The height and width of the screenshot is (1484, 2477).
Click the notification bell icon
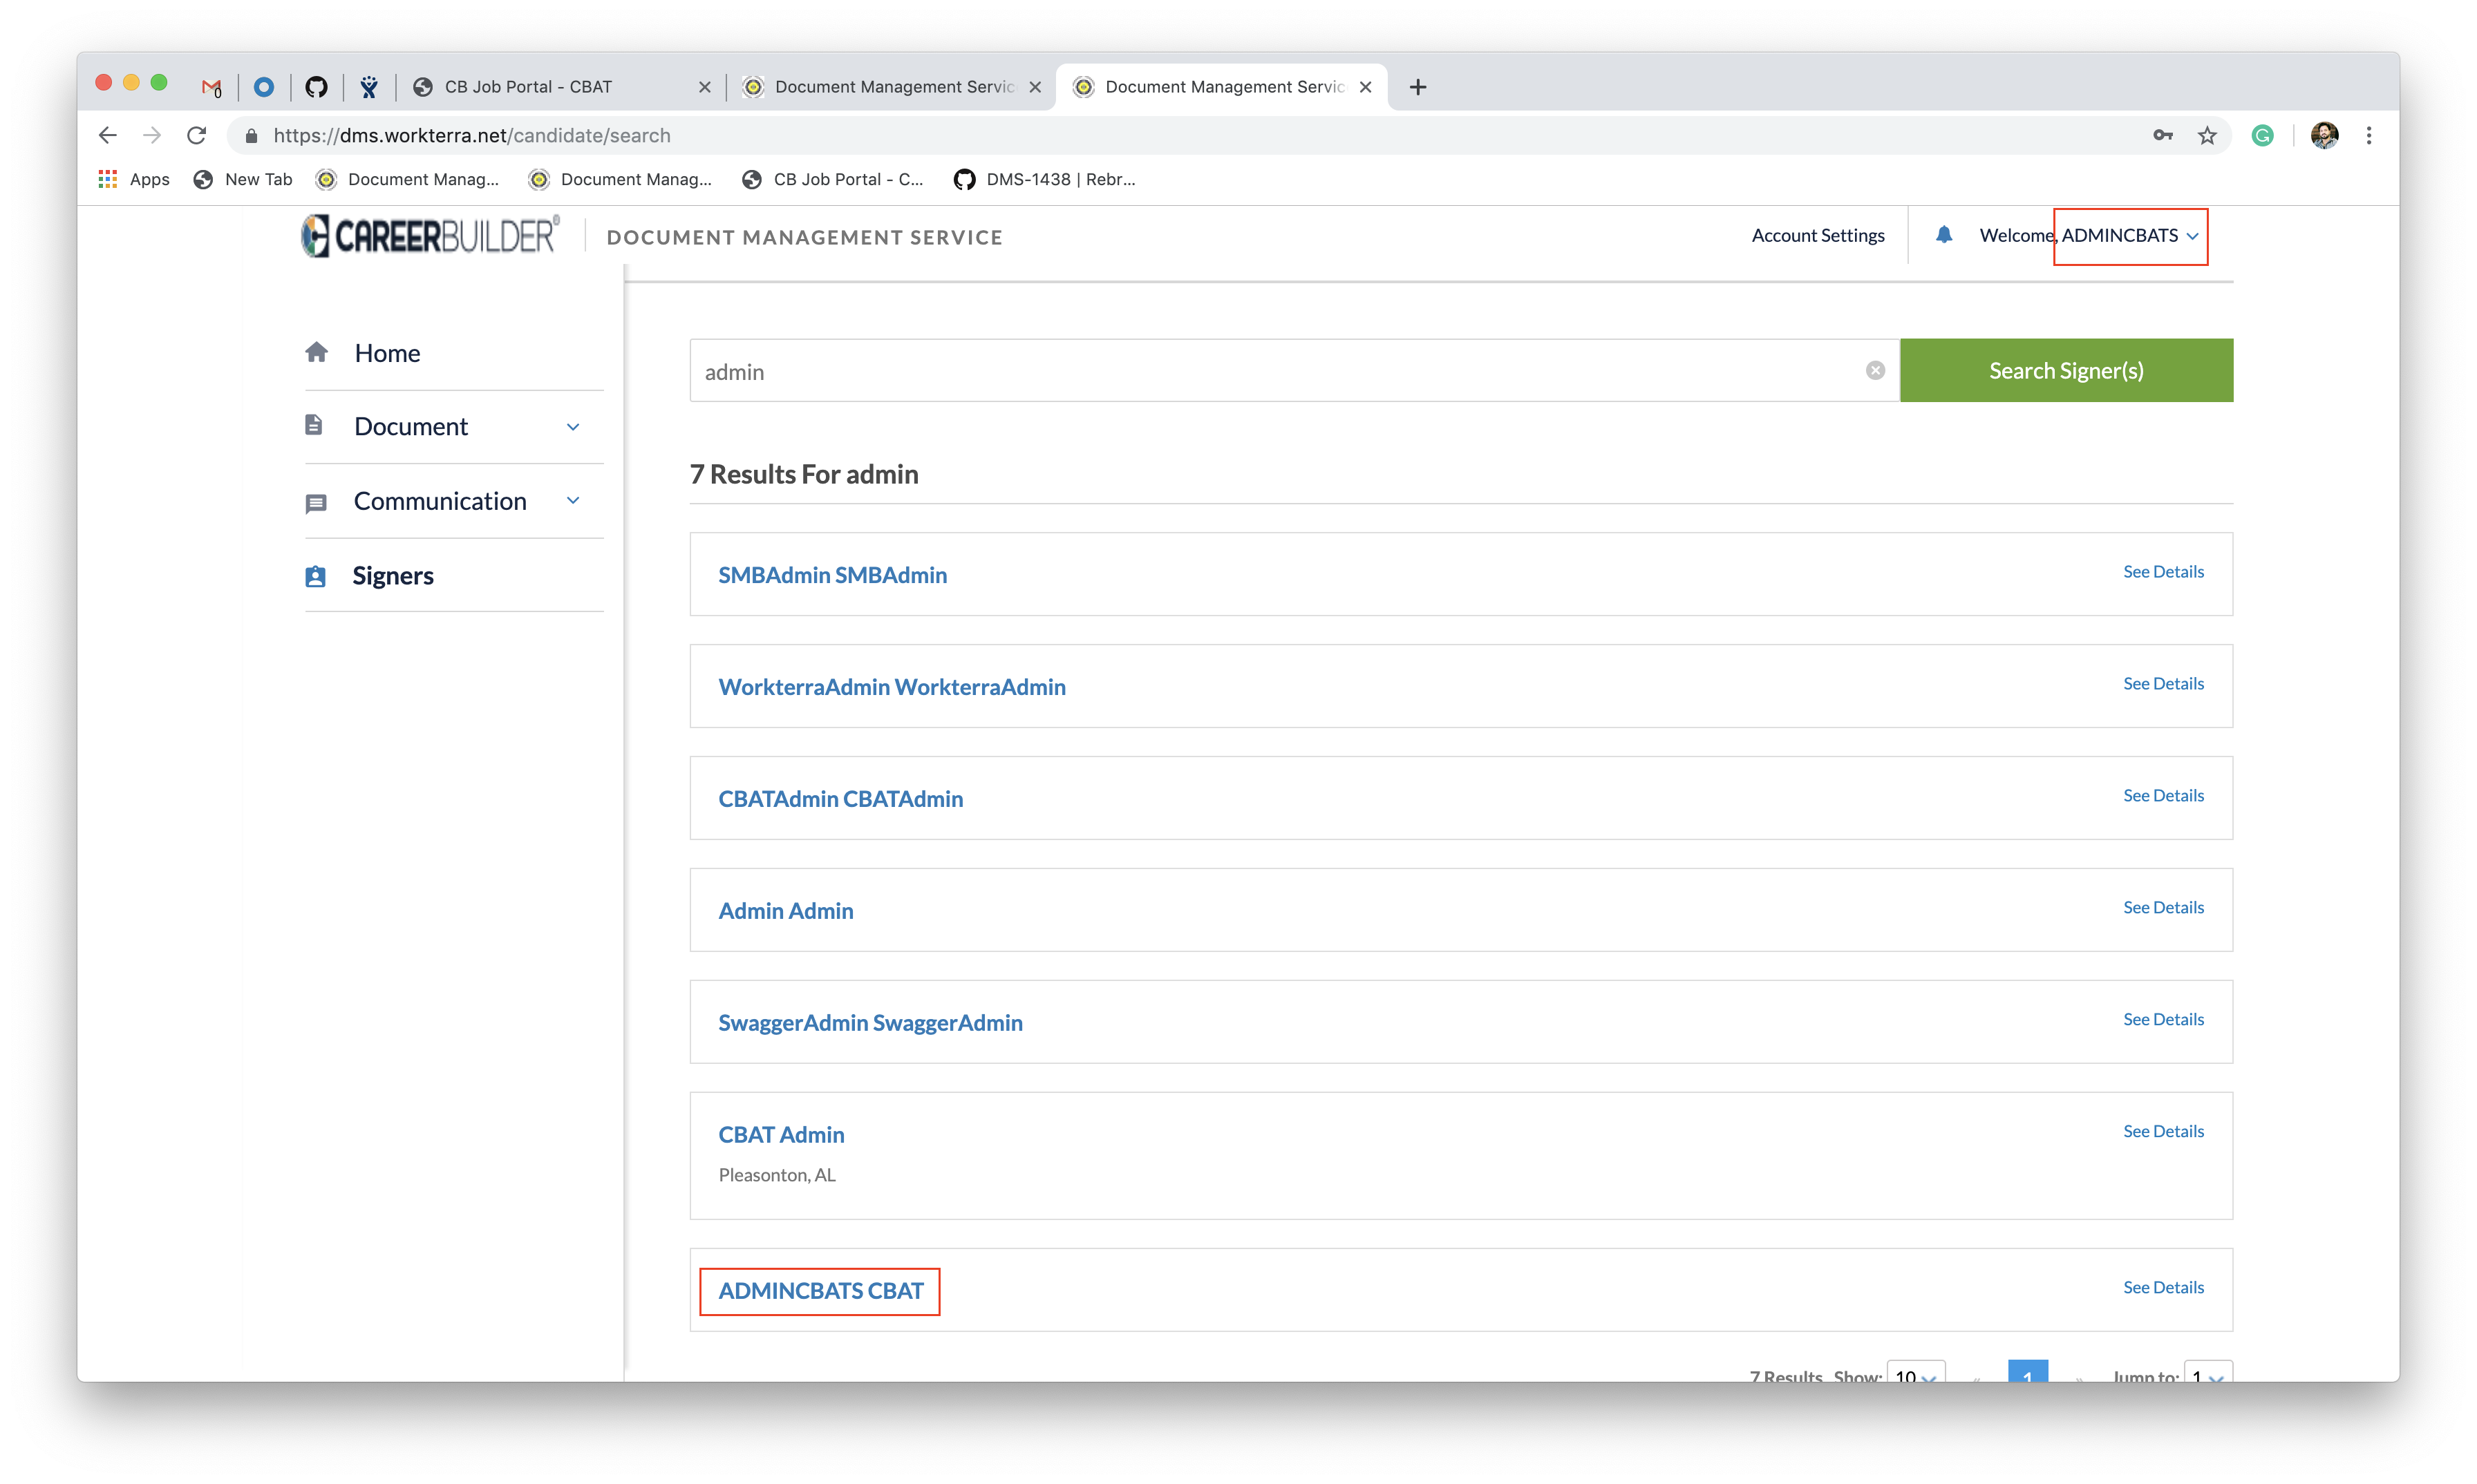(1943, 235)
